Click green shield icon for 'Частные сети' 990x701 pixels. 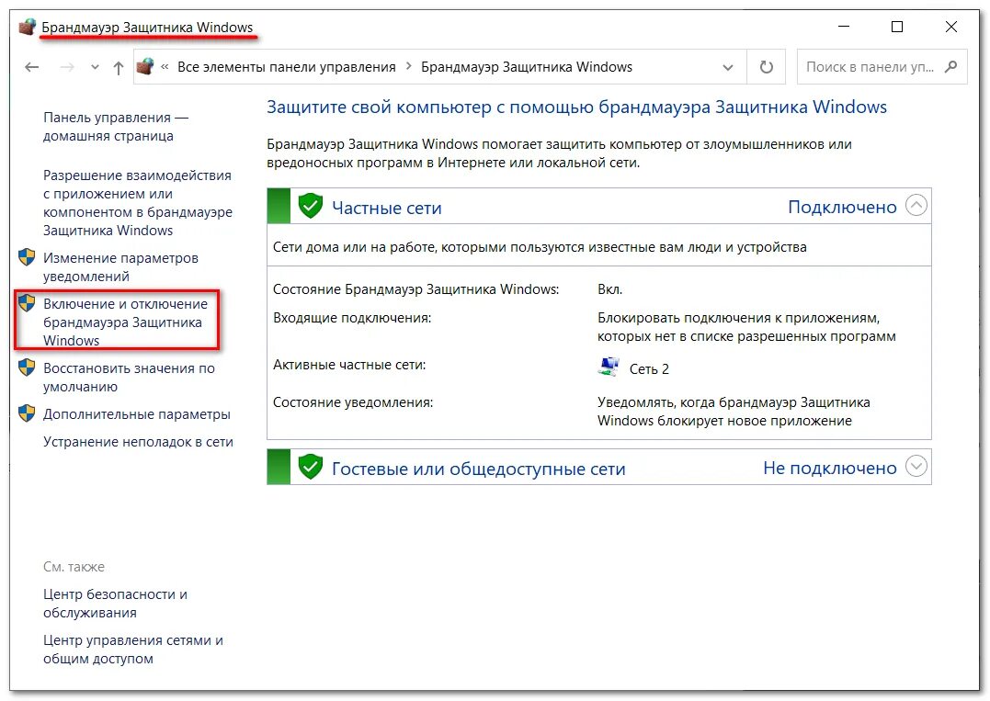coord(310,207)
